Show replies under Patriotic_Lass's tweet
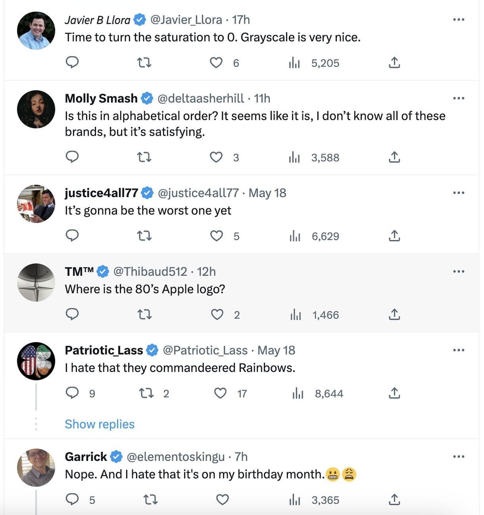The image size is (484, 515). (x=100, y=424)
